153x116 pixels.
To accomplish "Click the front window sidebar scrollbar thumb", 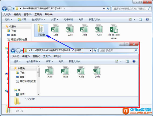I will [x=38, y=72].
